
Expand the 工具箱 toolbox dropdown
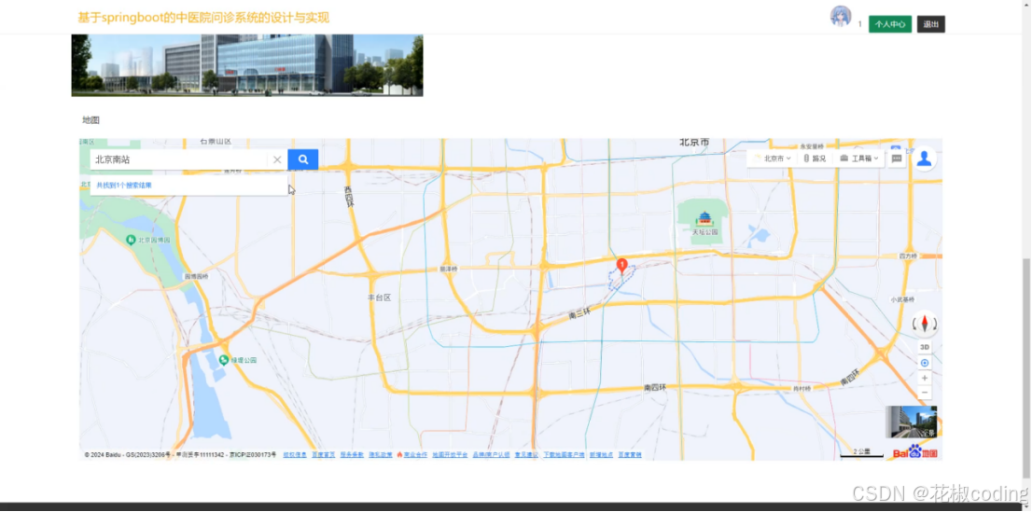pyautogui.click(x=859, y=159)
